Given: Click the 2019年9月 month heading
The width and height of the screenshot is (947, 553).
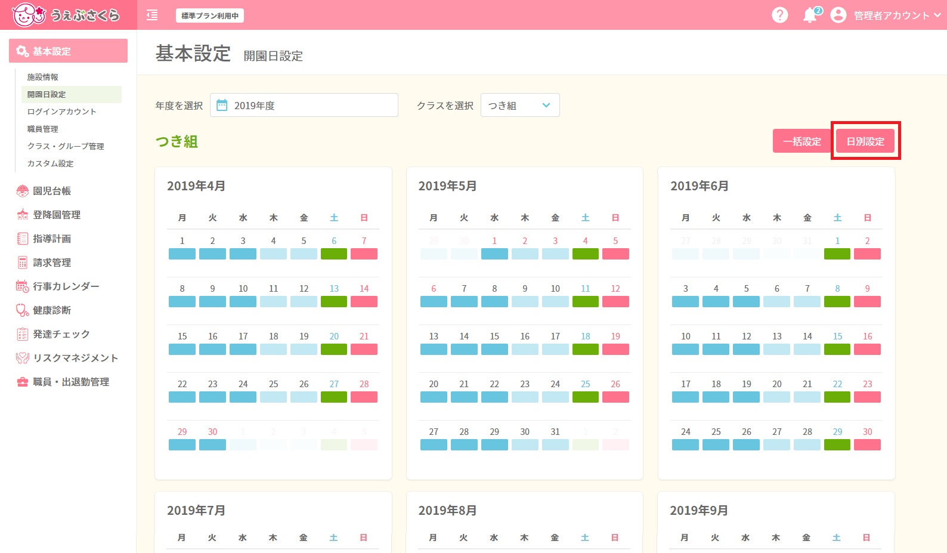Looking at the screenshot, I should [699, 511].
